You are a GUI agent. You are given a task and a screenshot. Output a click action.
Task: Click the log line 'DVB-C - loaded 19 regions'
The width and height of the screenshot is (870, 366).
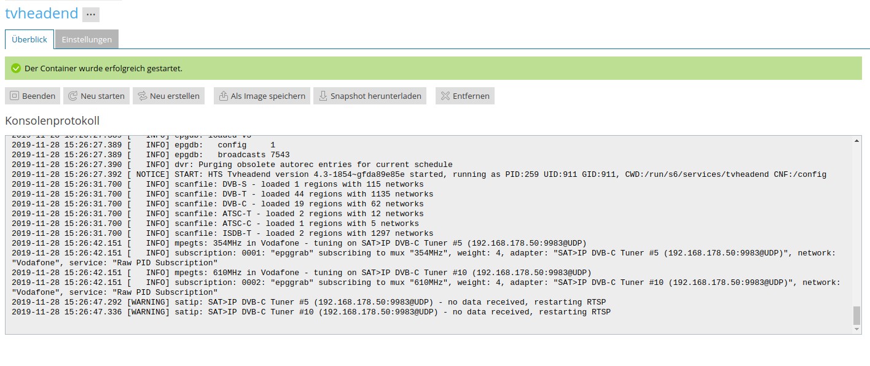(217, 204)
